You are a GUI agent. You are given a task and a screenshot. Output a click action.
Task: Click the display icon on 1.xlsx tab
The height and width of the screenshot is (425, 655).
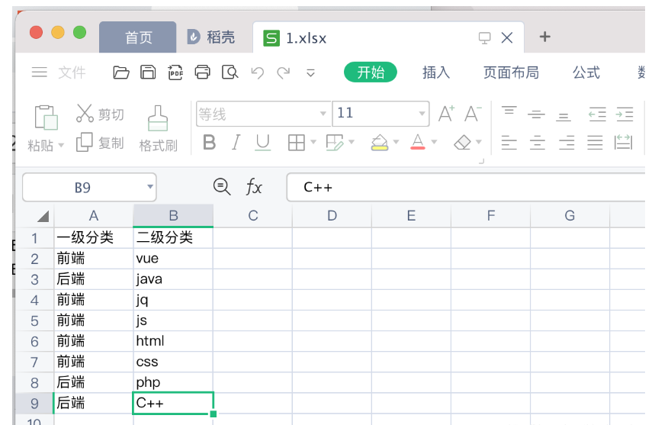484,38
